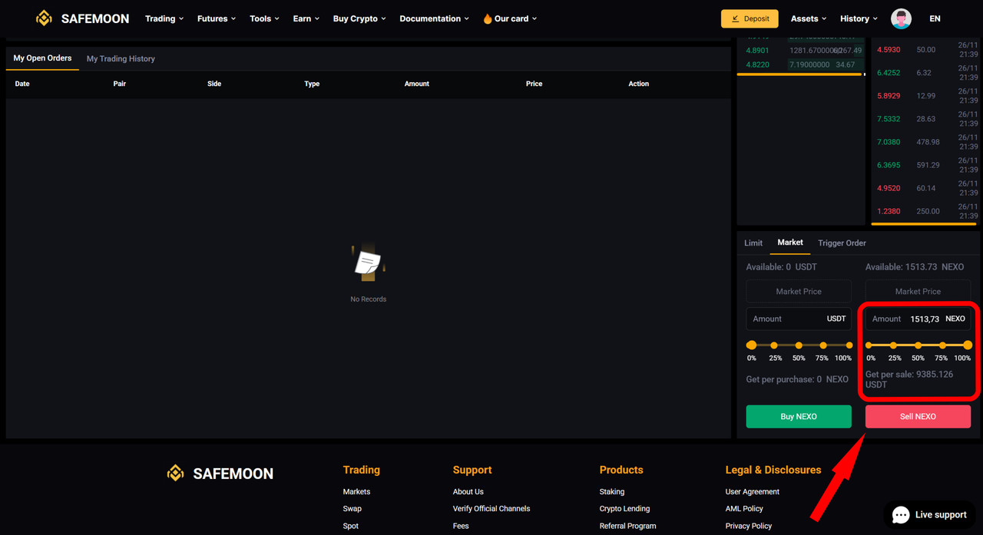Select the Market order tab
Screen dimensions: 983x535
click(790, 243)
